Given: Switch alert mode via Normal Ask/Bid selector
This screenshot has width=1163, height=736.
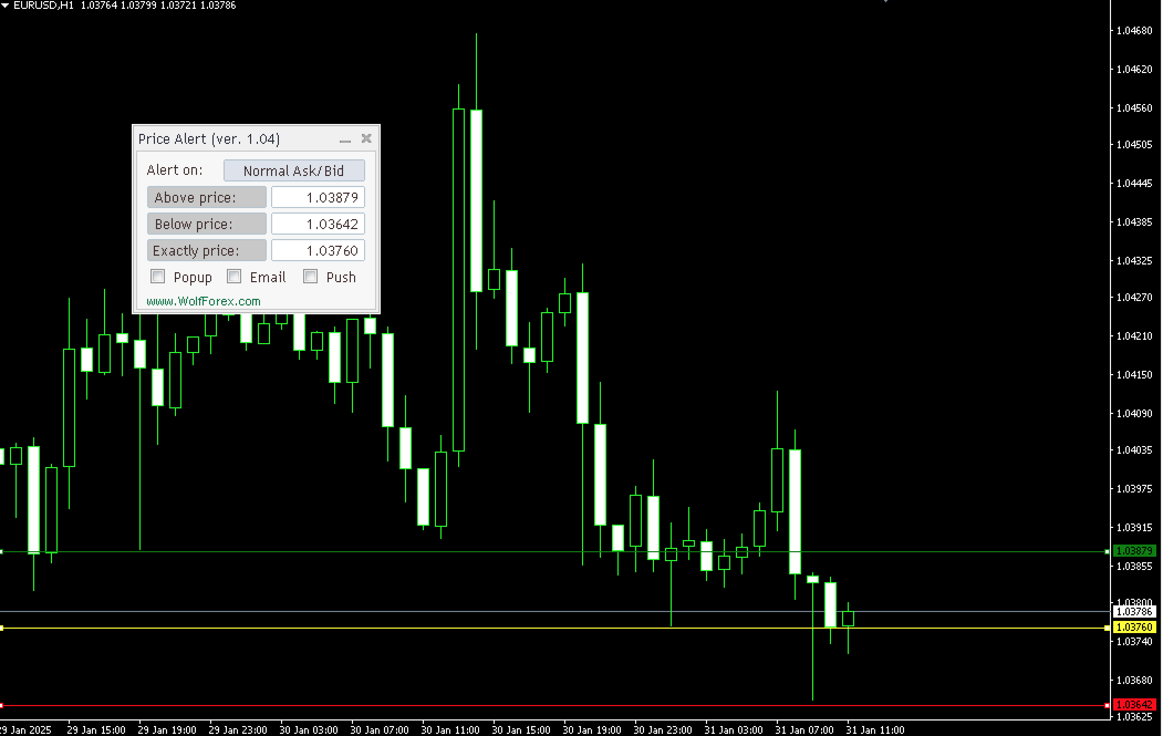Looking at the screenshot, I should pyautogui.click(x=294, y=170).
